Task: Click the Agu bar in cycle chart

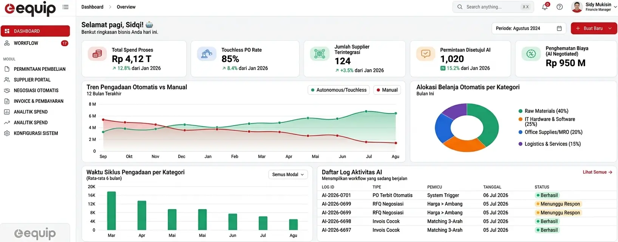Action: tap(294, 225)
